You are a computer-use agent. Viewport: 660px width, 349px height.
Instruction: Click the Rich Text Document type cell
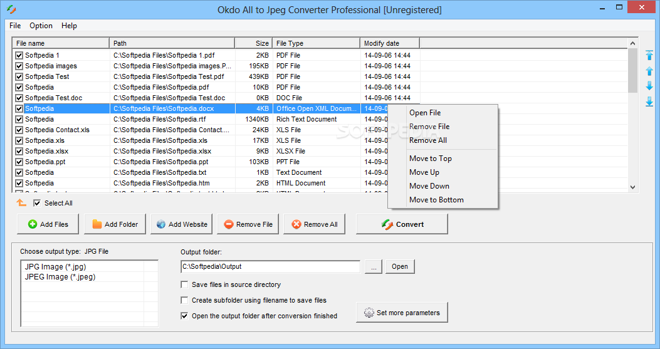tap(306, 119)
